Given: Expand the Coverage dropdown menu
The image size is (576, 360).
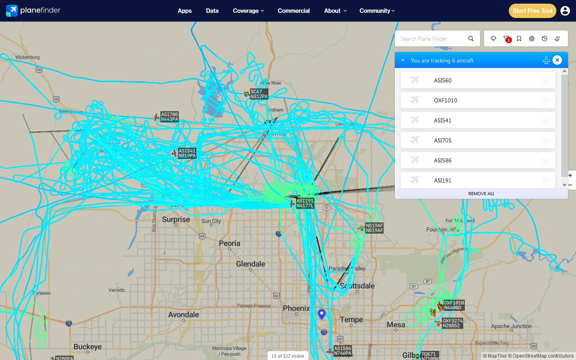Looking at the screenshot, I should (248, 11).
